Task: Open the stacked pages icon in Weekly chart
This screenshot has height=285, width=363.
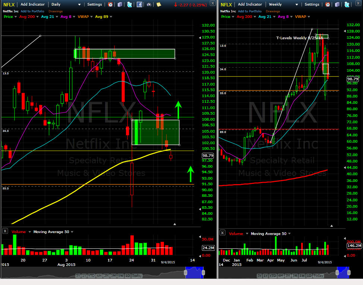Action: (x=337, y=4)
